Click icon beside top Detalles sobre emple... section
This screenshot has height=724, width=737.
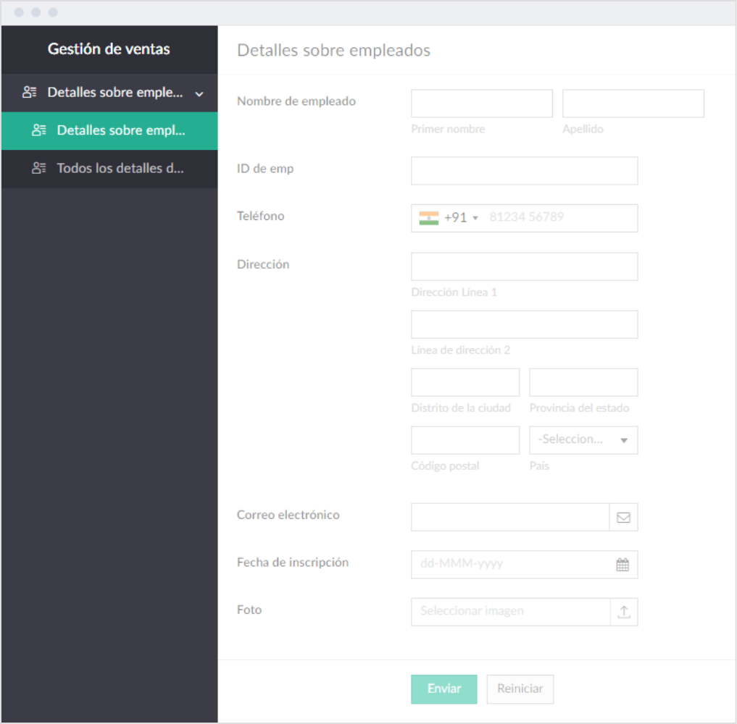[30, 92]
